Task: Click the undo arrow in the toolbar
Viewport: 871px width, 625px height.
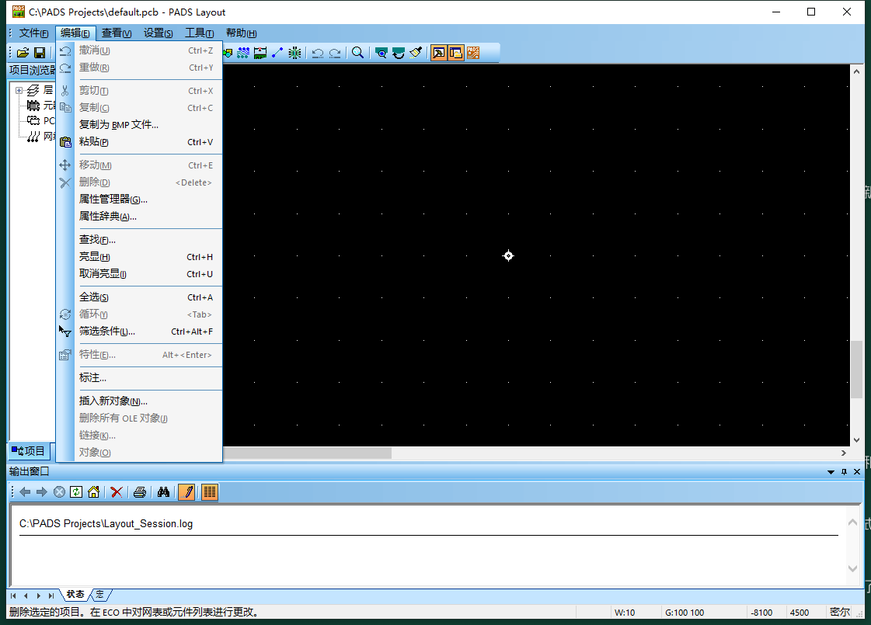Action: (318, 53)
